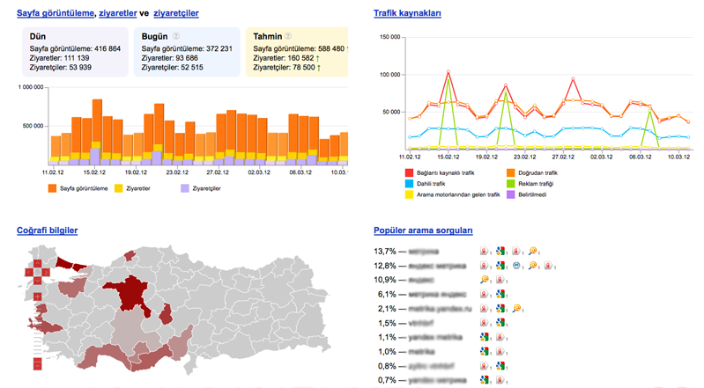This screenshot has height=388, width=704.
Task: Pan the map down with the arrow
Action: [37, 281]
